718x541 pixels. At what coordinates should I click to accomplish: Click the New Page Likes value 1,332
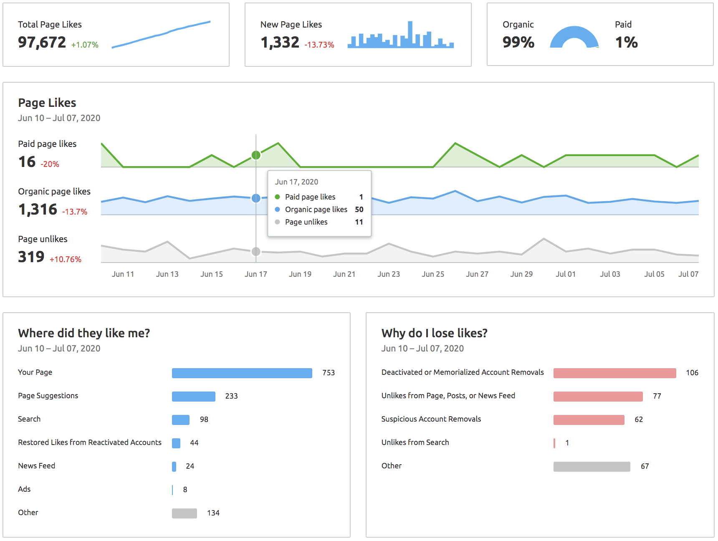click(280, 42)
